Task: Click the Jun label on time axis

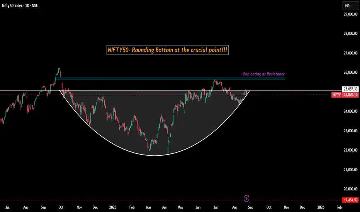Action: 198,207
